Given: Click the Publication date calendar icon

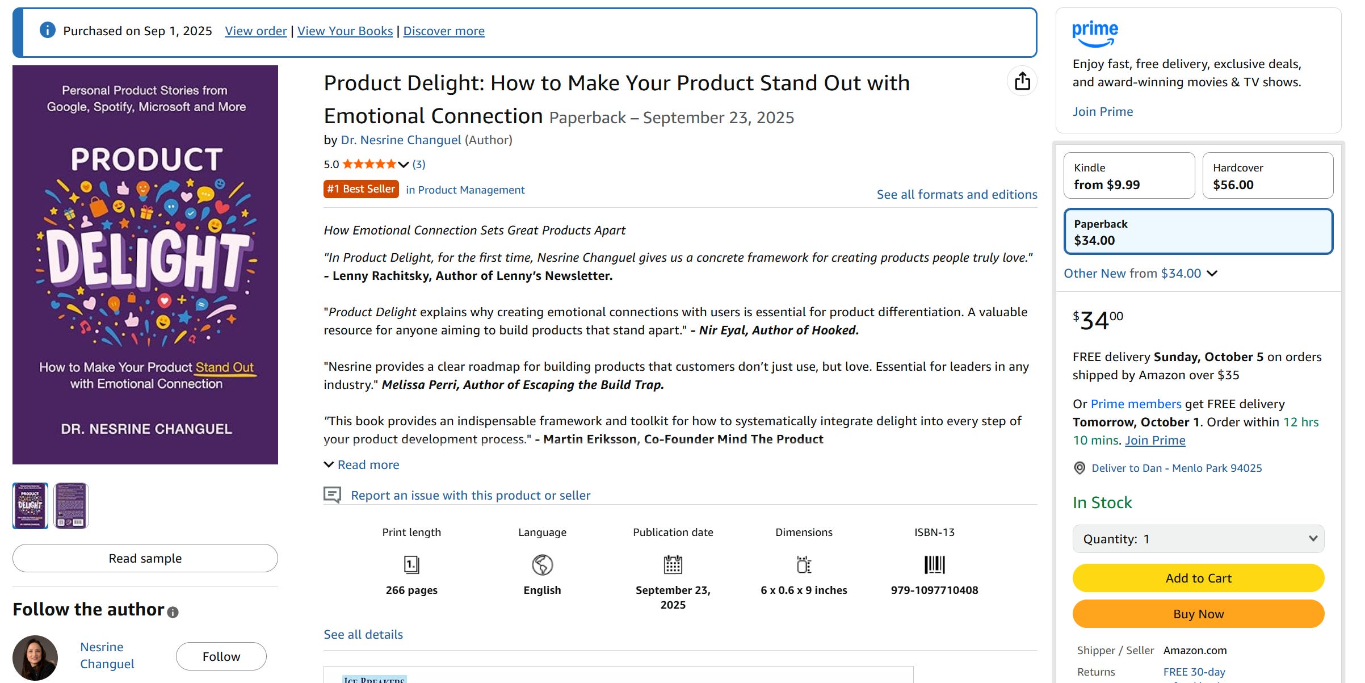Looking at the screenshot, I should 673,564.
